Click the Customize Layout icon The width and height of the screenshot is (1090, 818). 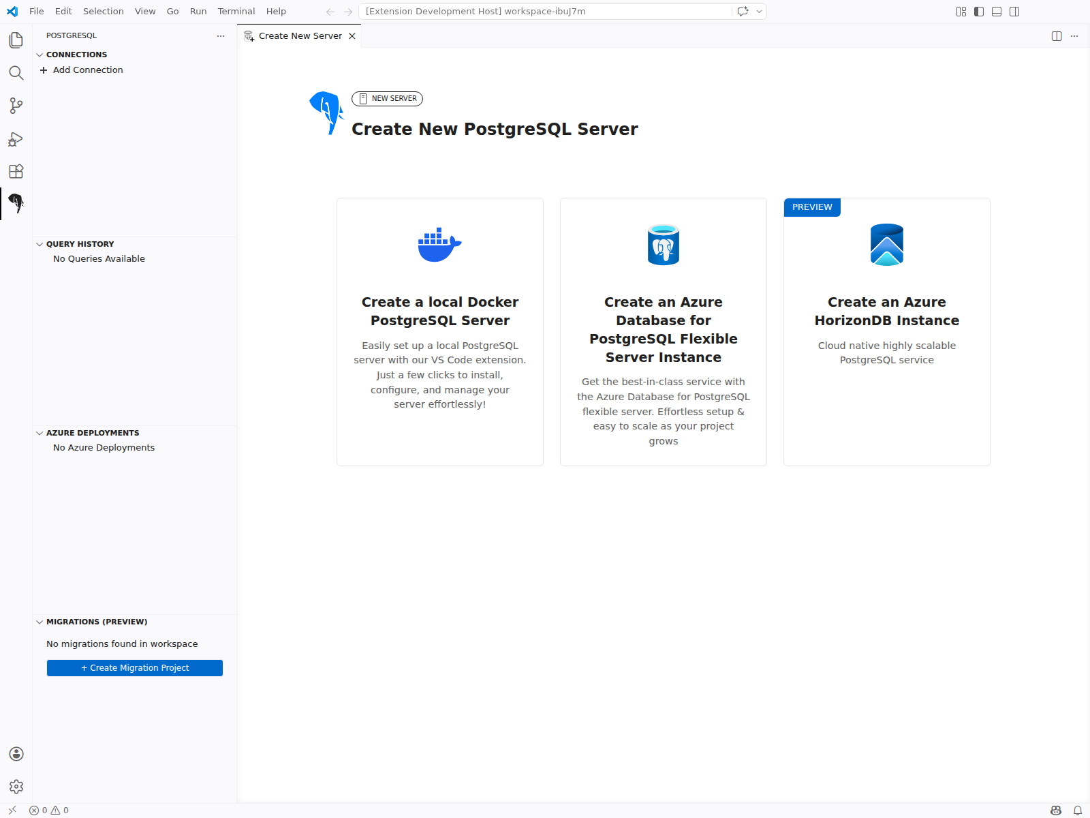pos(961,12)
